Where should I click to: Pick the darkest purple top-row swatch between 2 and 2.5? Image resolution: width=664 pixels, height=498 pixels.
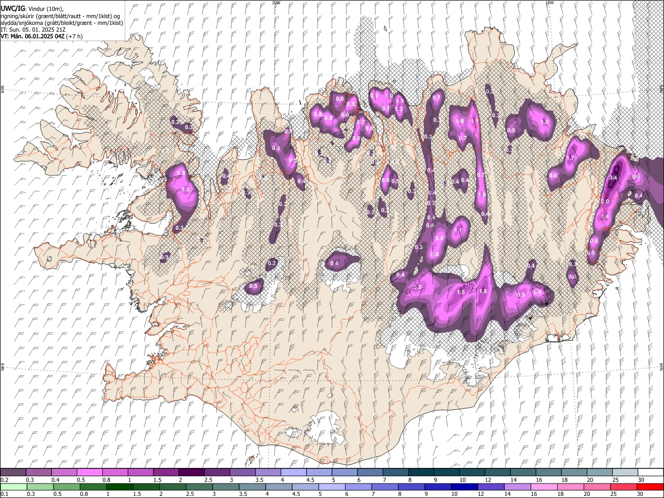191,472
